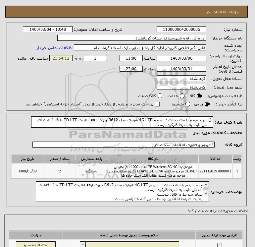The width and height of the screenshot is (255, 247).
Task: Click the product name cell with OEJNET modem
Action: click(153, 171)
